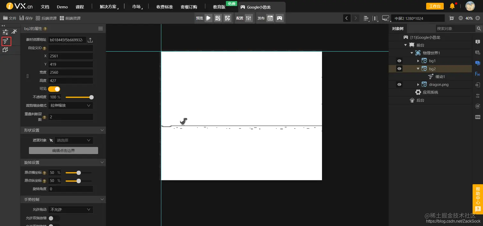Click the 工作台 button

coord(435,6)
